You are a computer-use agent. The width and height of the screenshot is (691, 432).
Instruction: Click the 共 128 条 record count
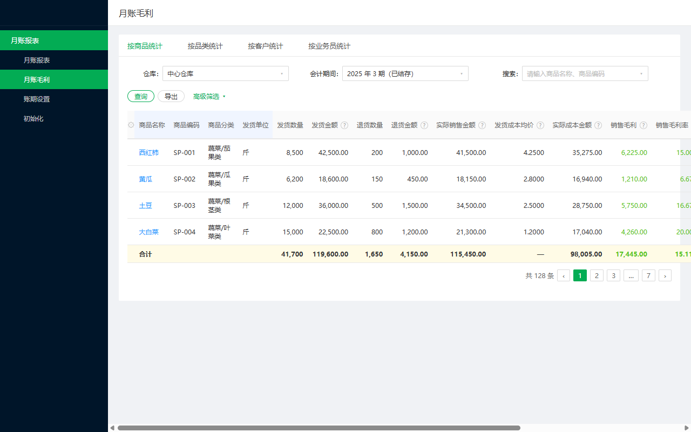pos(539,275)
